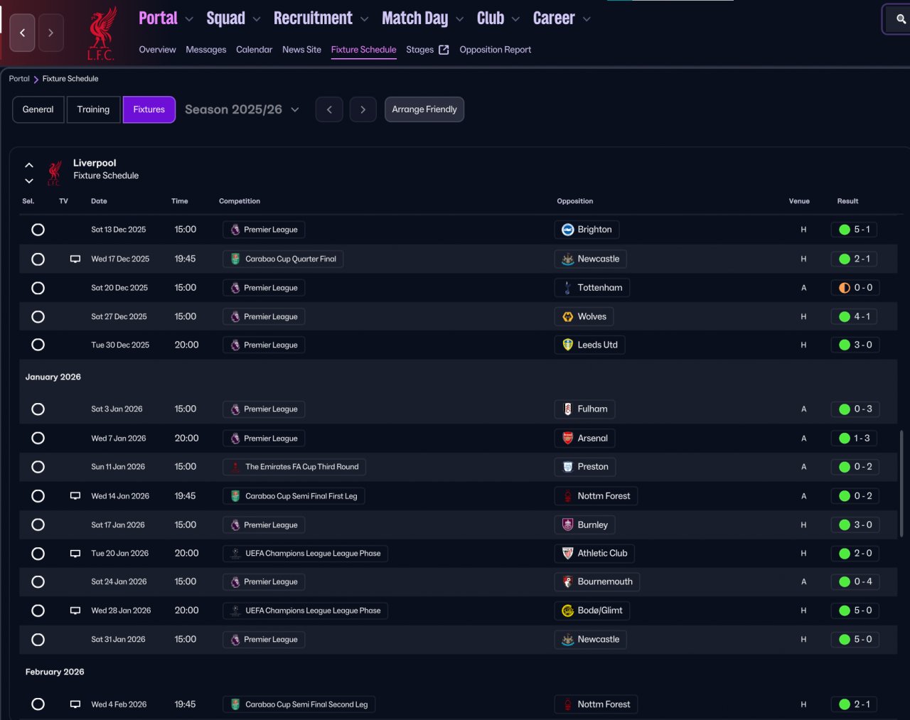Click the Bodø/Glimt club badge
Viewport: 910px width, 720px height.
pyautogui.click(x=567, y=611)
